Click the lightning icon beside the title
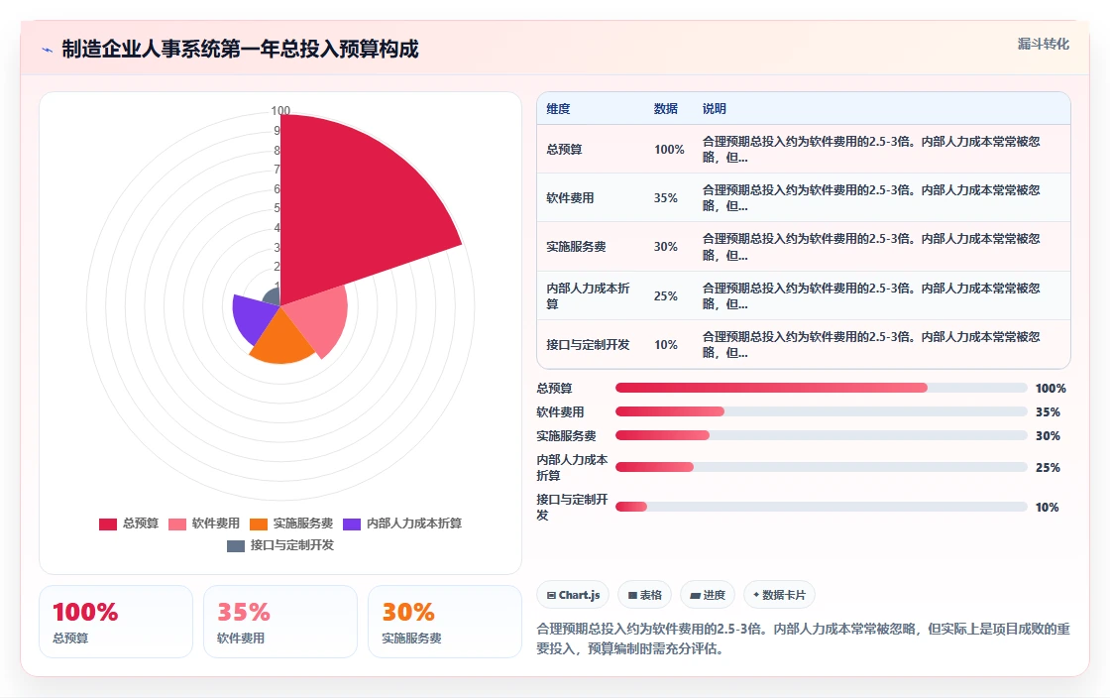1110x698 pixels. tap(48, 50)
